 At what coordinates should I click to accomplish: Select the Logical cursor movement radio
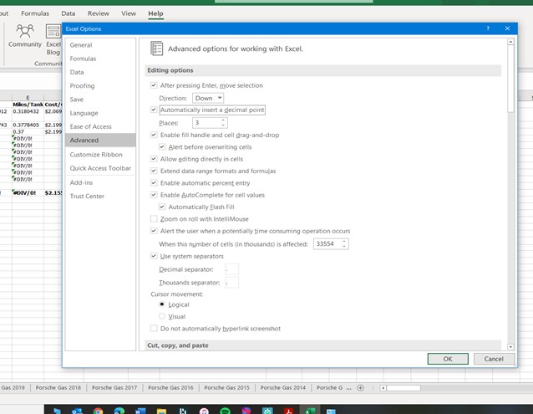[x=162, y=304]
